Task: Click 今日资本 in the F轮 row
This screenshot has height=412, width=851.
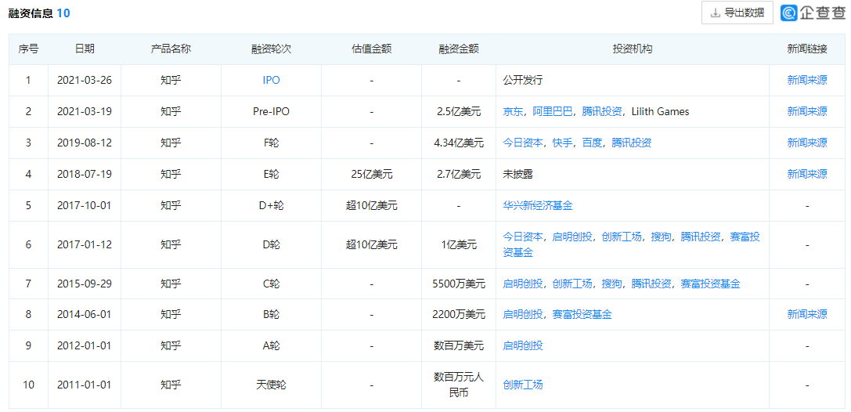Action: 523,143
